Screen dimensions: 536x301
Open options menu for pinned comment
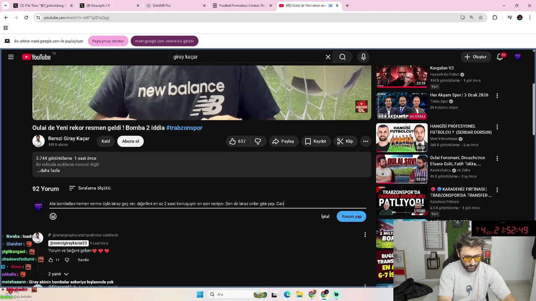click(x=365, y=235)
